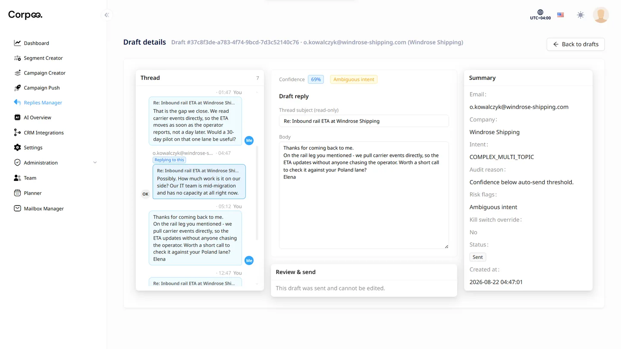
Task: Click the thread message count 7
Action: tap(257, 78)
